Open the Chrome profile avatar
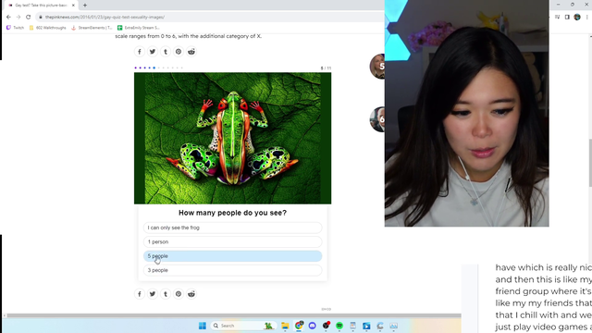Screen dimensions: 592x333 point(577,17)
